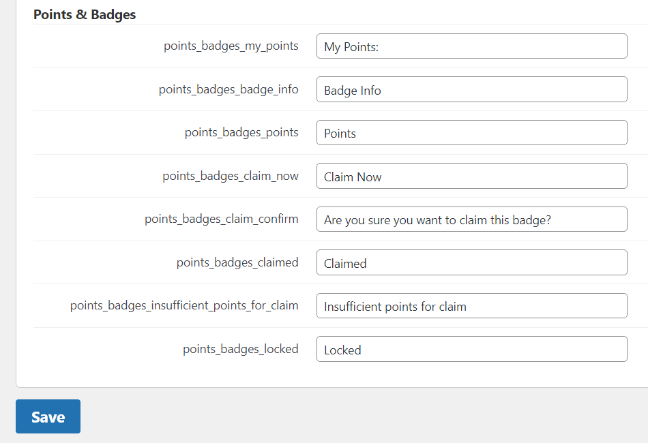Screen dimensions: 648x443
Task: Click into the 'Claim Now' text field
Action: 472,176
